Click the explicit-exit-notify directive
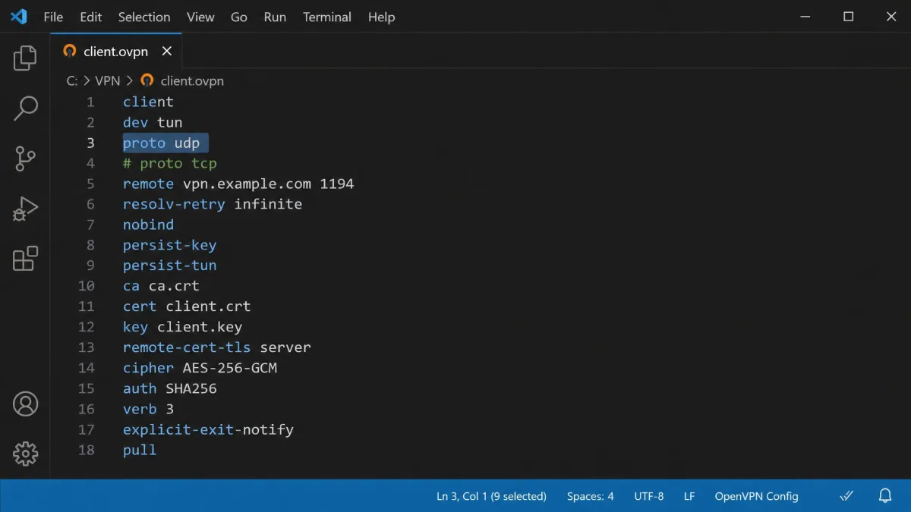Screen dimensions: 911x512 (208, 429)
